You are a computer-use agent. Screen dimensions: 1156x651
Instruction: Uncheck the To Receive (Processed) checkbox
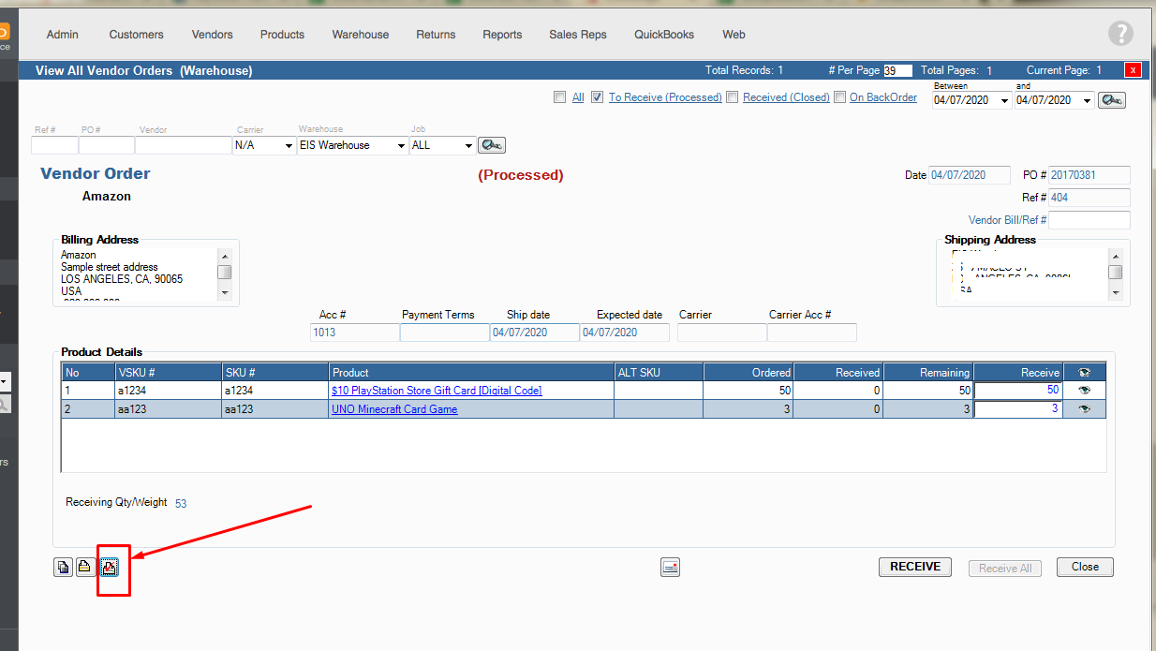pyautogui.click(x=597, y=97)
